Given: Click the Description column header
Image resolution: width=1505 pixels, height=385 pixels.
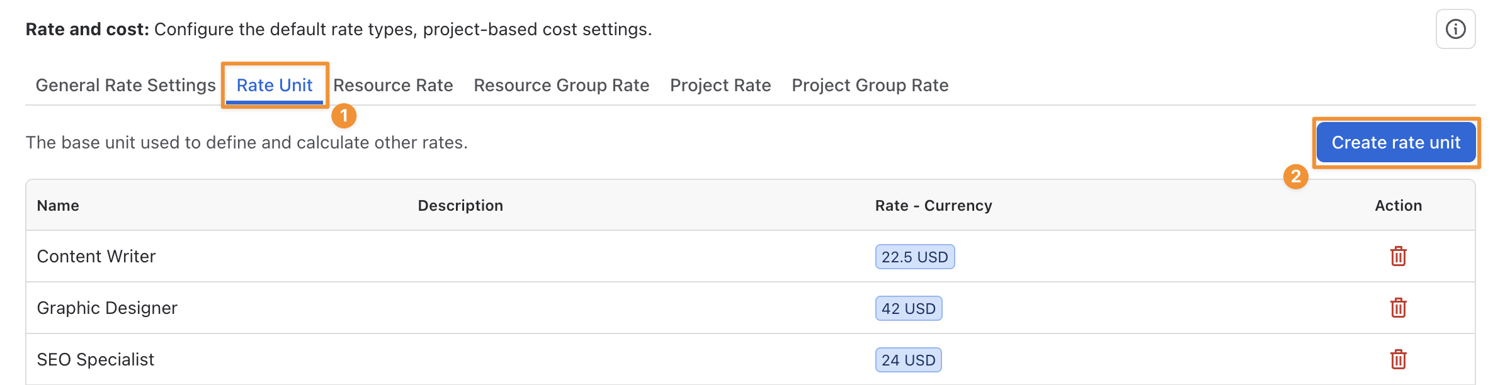Looking at the screenshot, I should coord(460,205).
